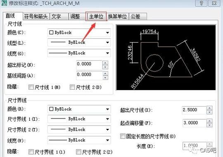This screenshot has height=157, width=223.
Task: Click the dimension style preview image
Action: pos(166,57)
